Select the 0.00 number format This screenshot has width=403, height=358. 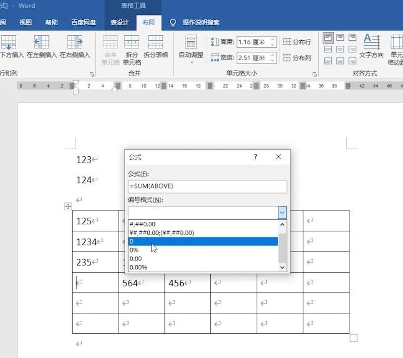point(203,259)
